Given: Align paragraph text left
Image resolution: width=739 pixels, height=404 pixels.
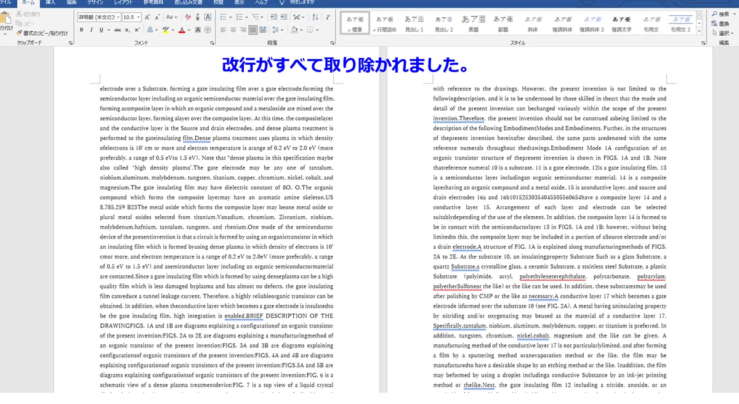Looking at the screenshot, I should (223, 30).
